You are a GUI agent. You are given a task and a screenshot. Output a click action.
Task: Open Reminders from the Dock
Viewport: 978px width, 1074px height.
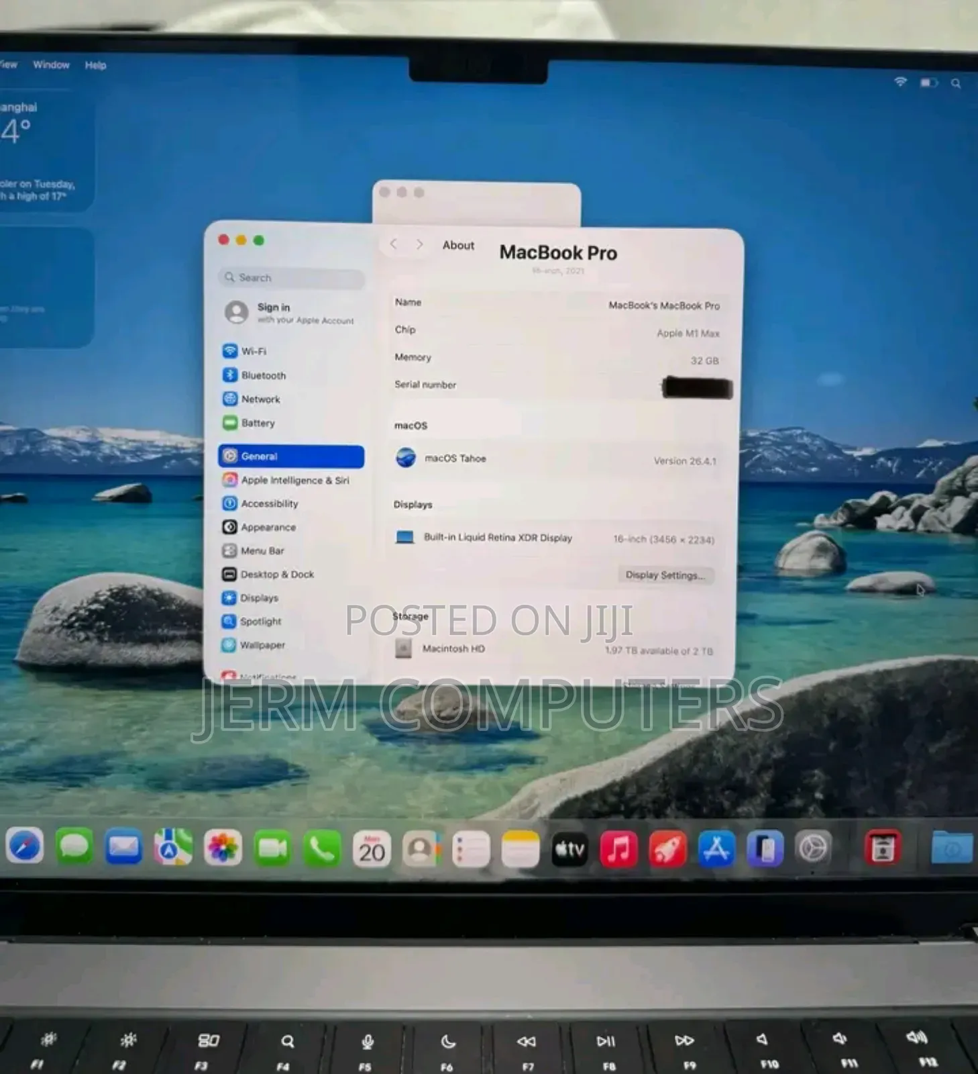pos(471,850)
